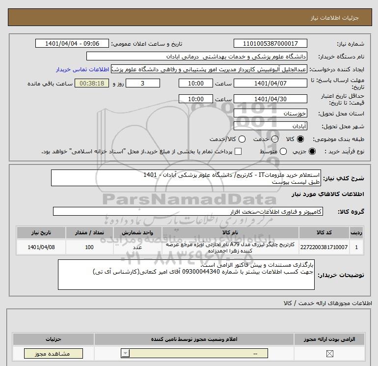Select the کالا/خدمت radio button
The width and height of the screenshot is (378, 366).
[242, 139]
